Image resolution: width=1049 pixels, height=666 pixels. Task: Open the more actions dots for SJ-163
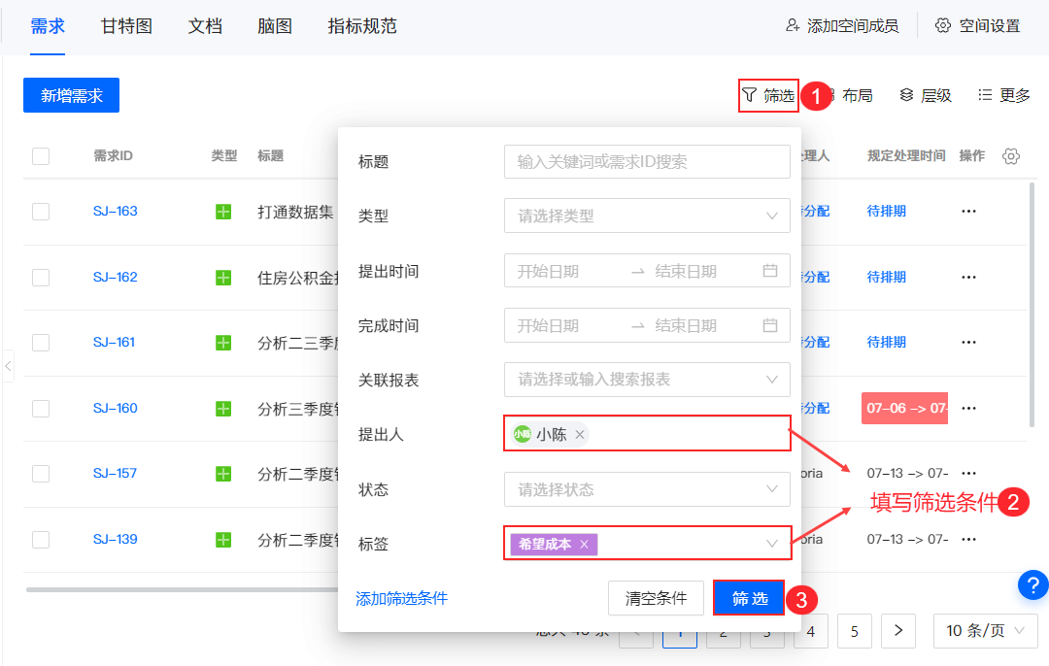click(968, 211)
